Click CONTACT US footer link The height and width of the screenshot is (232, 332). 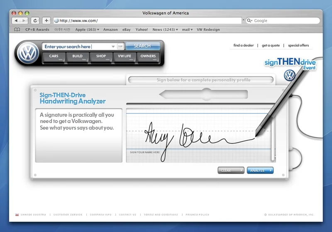(x=127, y=215)
